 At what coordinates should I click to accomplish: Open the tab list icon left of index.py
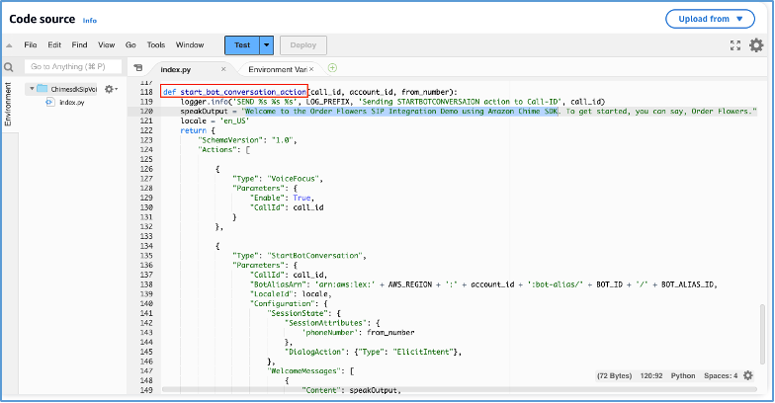(138, 67)
